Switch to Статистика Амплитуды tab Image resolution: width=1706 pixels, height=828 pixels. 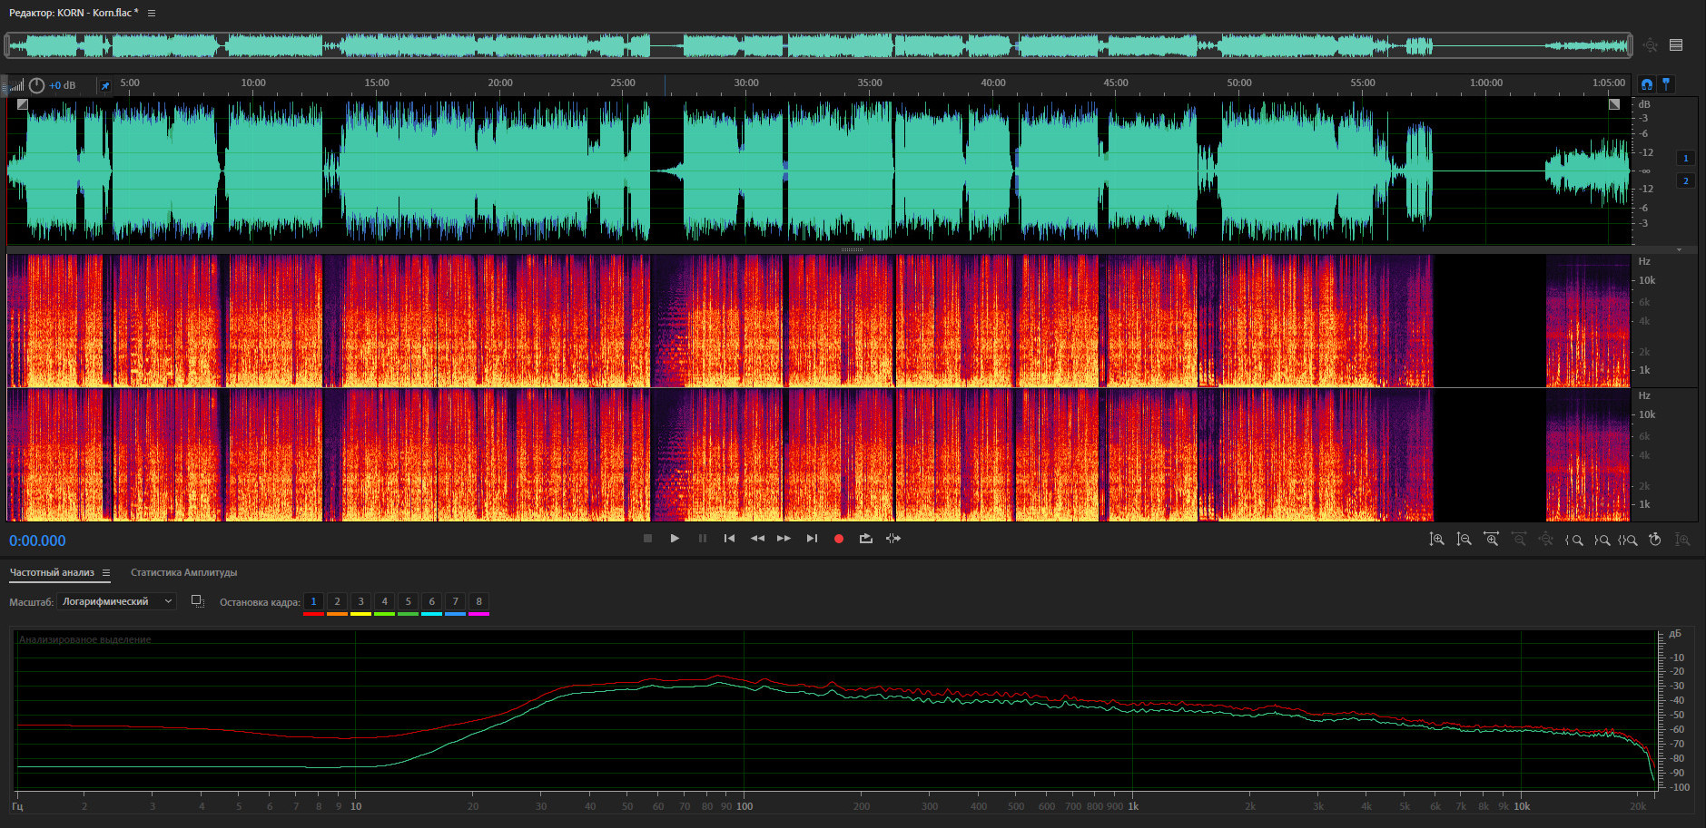183,573
